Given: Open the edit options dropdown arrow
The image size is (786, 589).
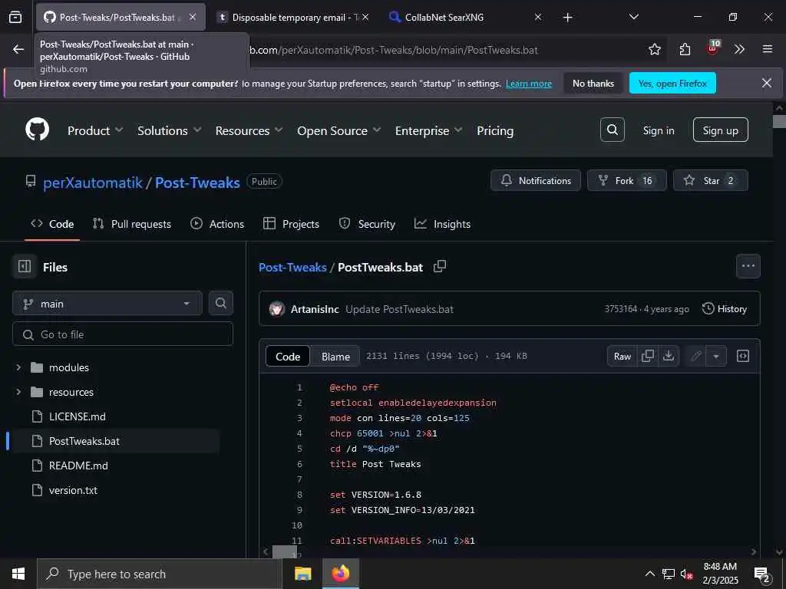Looking at the screenshot, I should click(716, 356).
